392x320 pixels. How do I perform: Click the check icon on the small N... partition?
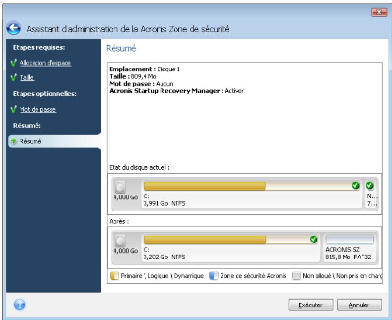point(370,186)
